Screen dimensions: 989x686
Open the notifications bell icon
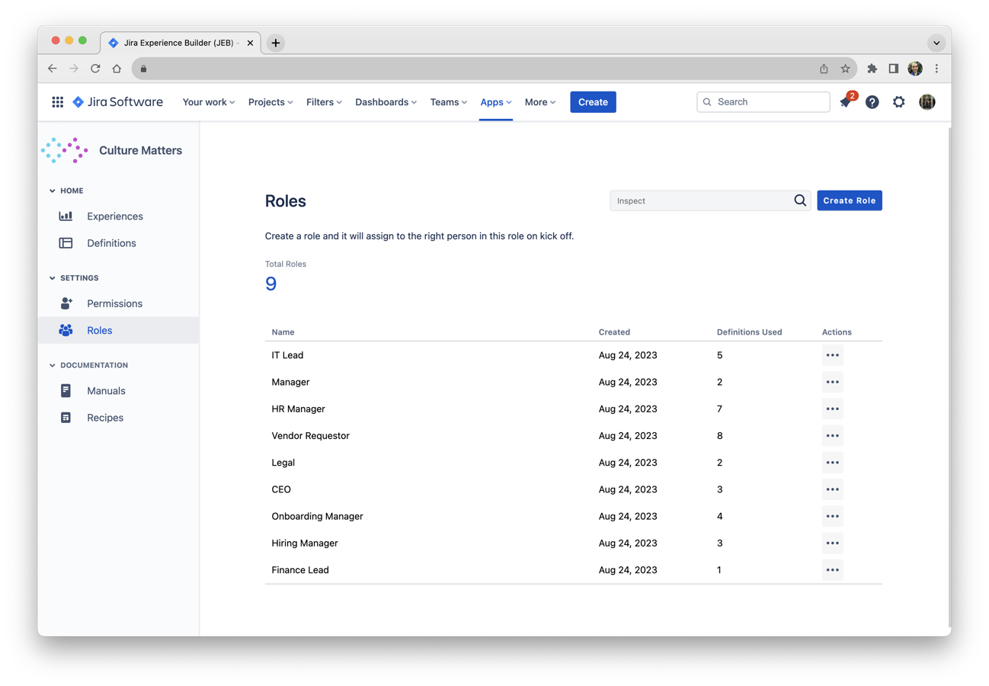846,102
